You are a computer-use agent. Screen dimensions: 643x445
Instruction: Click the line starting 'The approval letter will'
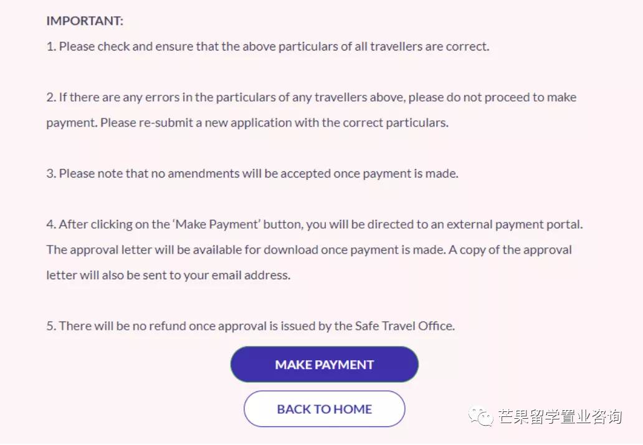pyautogui.click(x=308, y=250)
